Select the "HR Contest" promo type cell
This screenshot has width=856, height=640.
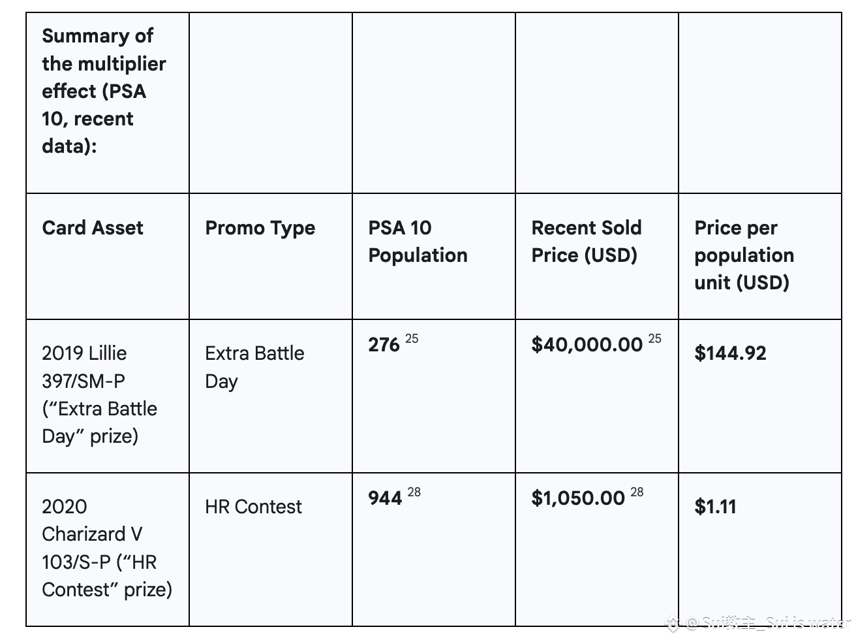point(253,507)
